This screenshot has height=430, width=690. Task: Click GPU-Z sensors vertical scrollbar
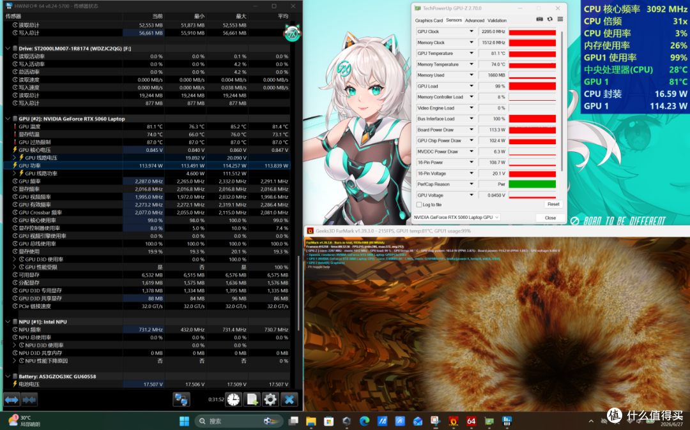point(561,101)
